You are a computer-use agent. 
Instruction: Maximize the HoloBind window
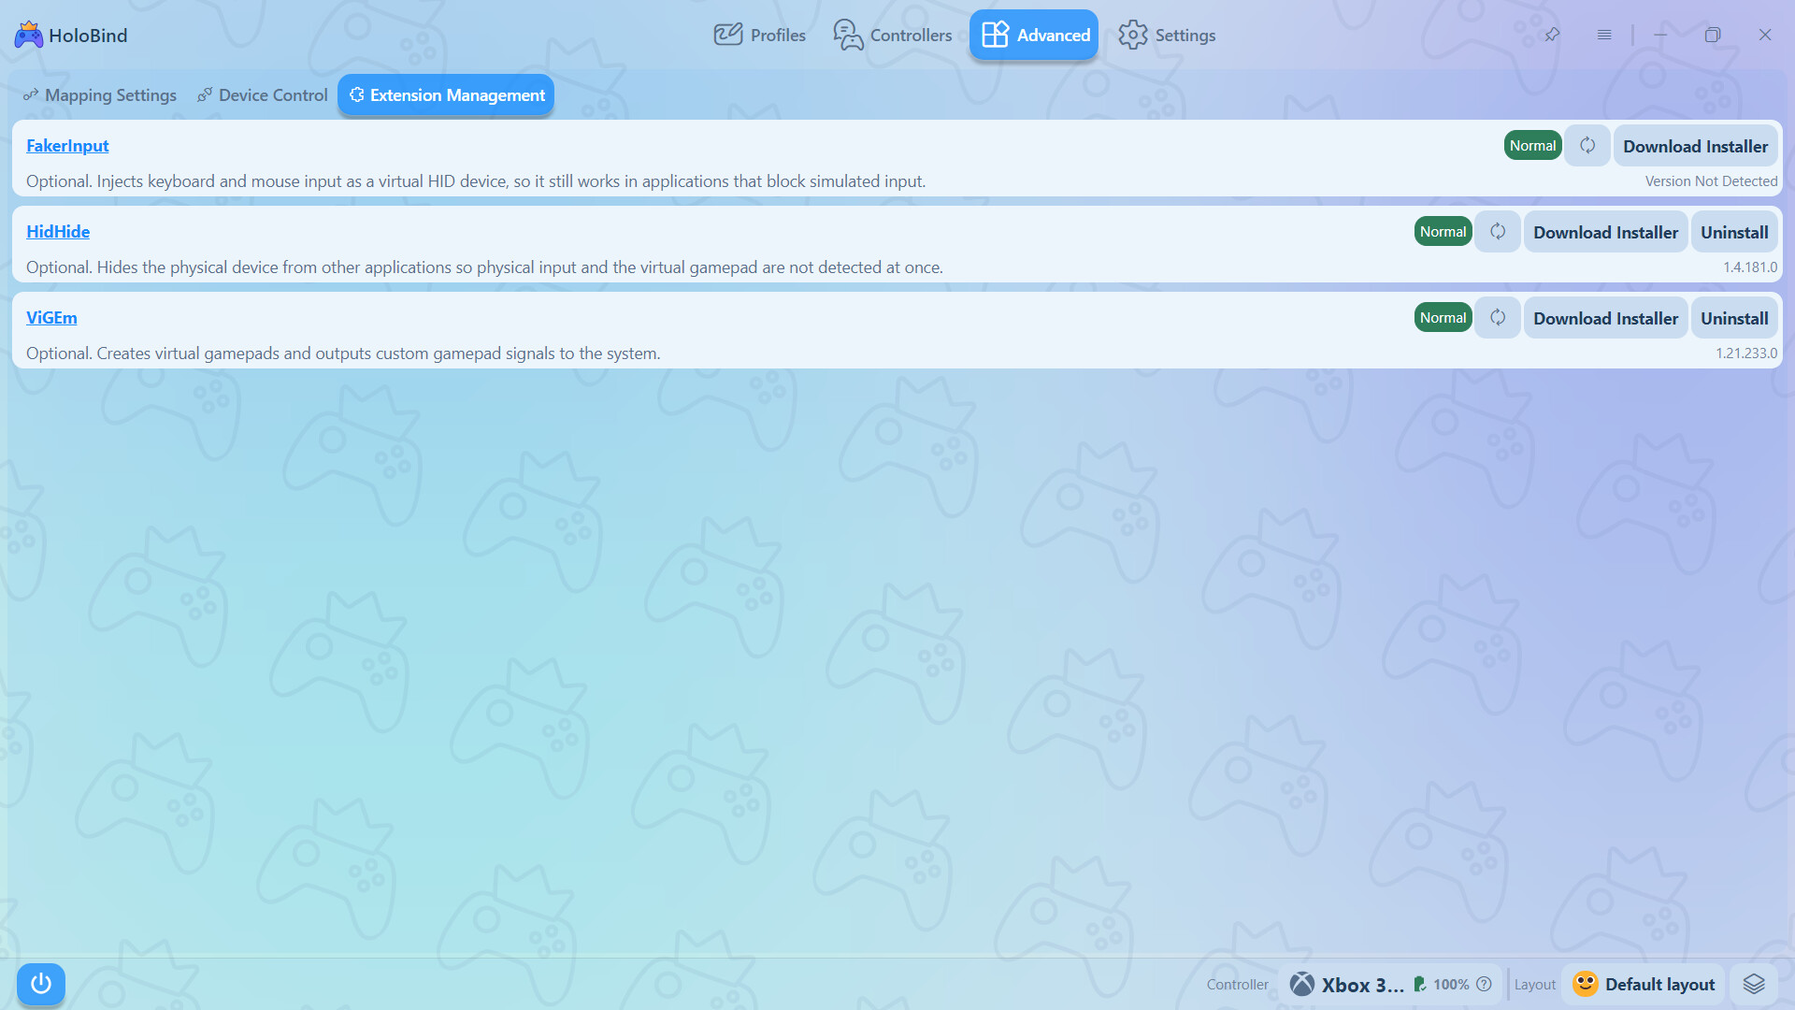[x=1713, y=35]
